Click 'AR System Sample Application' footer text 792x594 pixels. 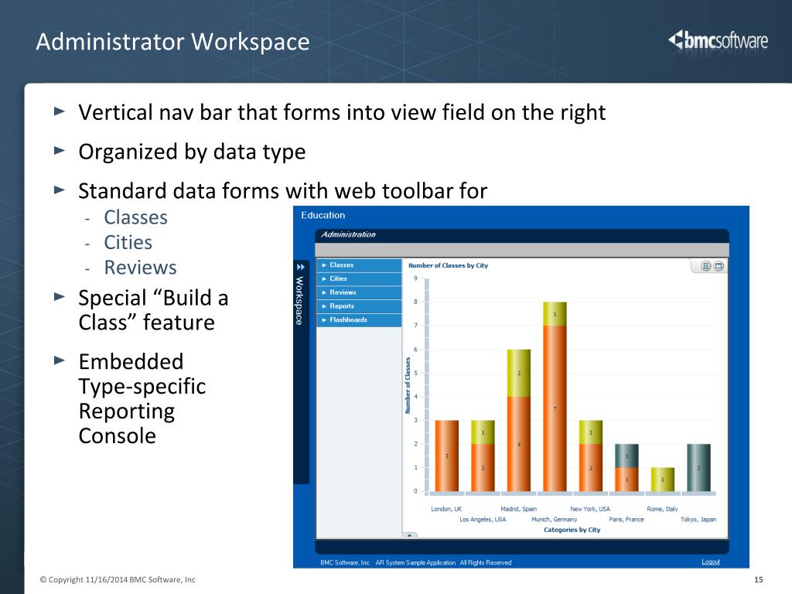point(415,563)
